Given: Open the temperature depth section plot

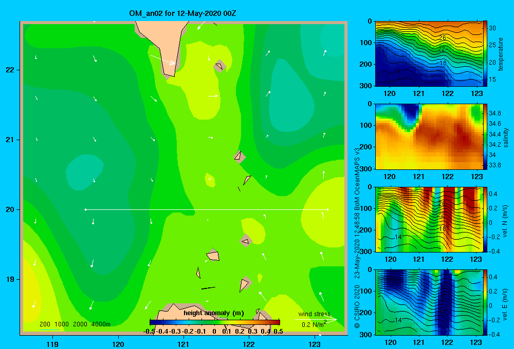Looking at the screenshot, I should click(x=429, y=54).
